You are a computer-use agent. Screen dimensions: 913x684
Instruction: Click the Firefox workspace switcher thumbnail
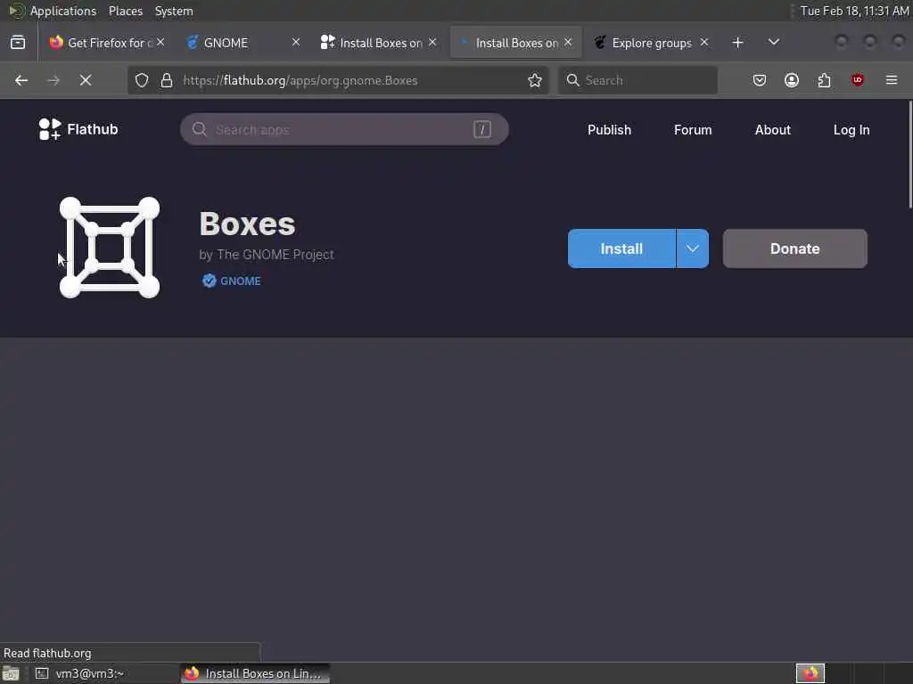[810, 673]
